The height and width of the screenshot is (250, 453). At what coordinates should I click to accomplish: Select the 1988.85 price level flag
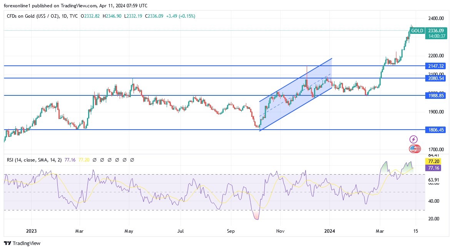tap(435, 95)
